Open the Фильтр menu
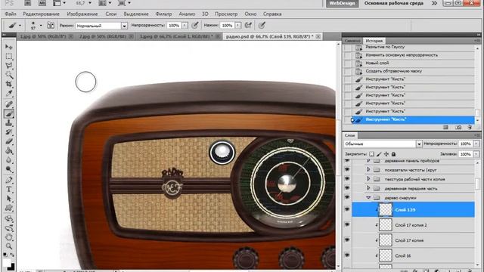The width and height of the screenshot is (484, 272). [163, 14]
